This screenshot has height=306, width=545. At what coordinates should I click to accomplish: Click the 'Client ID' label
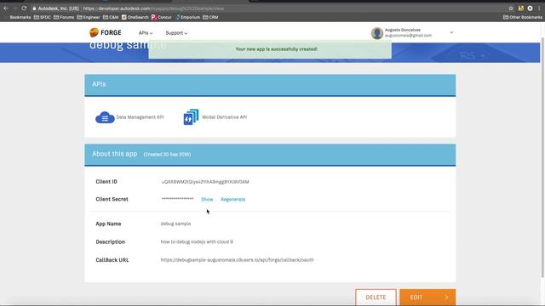click(106, 182)
